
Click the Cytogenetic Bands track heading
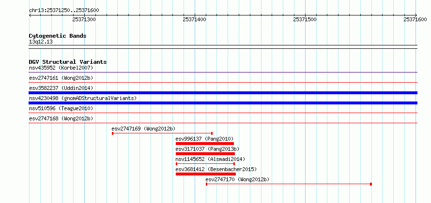pyautogui.click(x=58, y=36)
